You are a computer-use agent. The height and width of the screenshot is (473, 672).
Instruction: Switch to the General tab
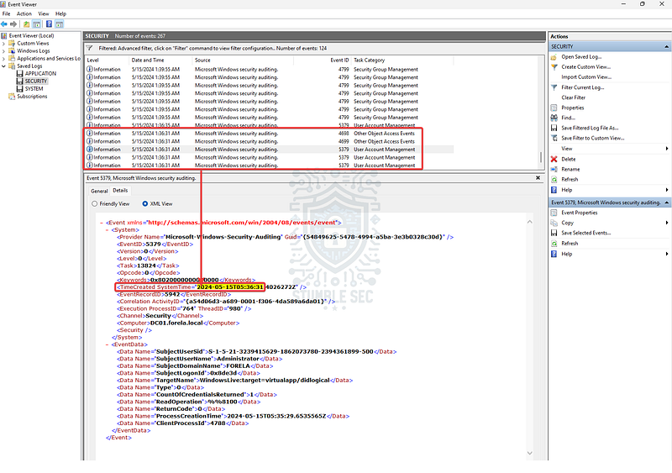[x=99, y=192]
